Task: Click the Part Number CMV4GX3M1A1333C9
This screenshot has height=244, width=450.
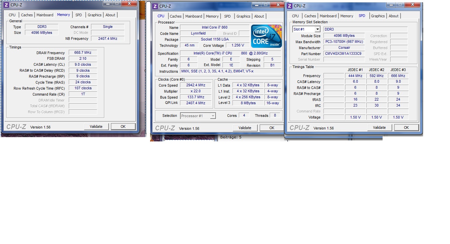Action: (x=344, y=53)
